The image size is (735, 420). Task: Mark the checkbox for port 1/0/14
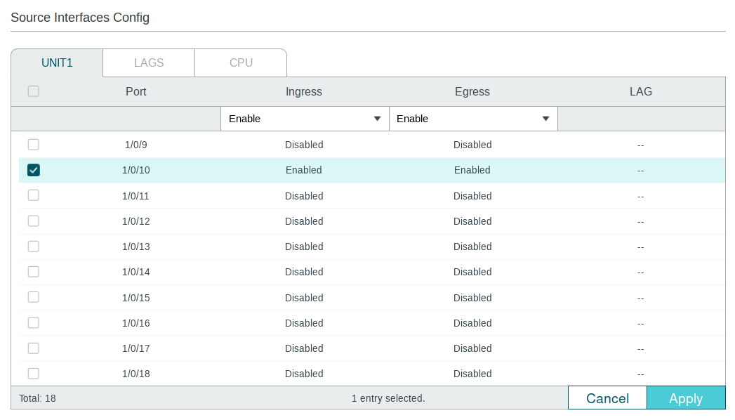tap(33, 271)
